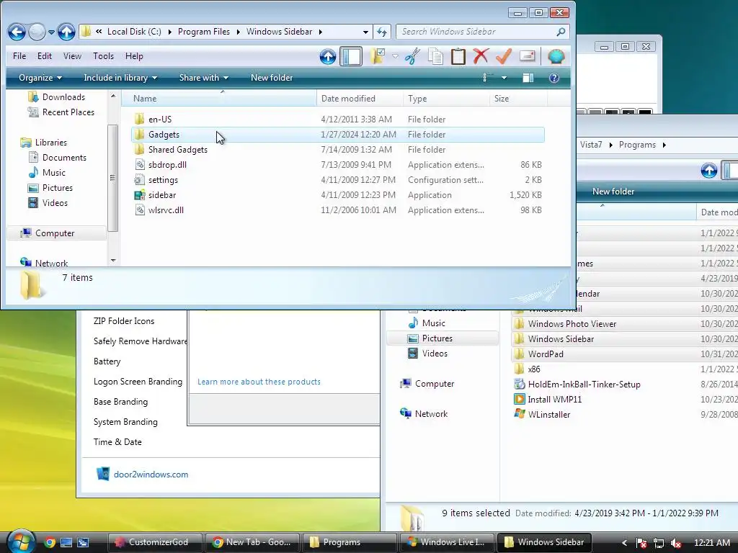Image resolution: width=738 pixels, height=553 pixels.
Task: Click the Paste clipboard icon
Action: coord(458,56)
